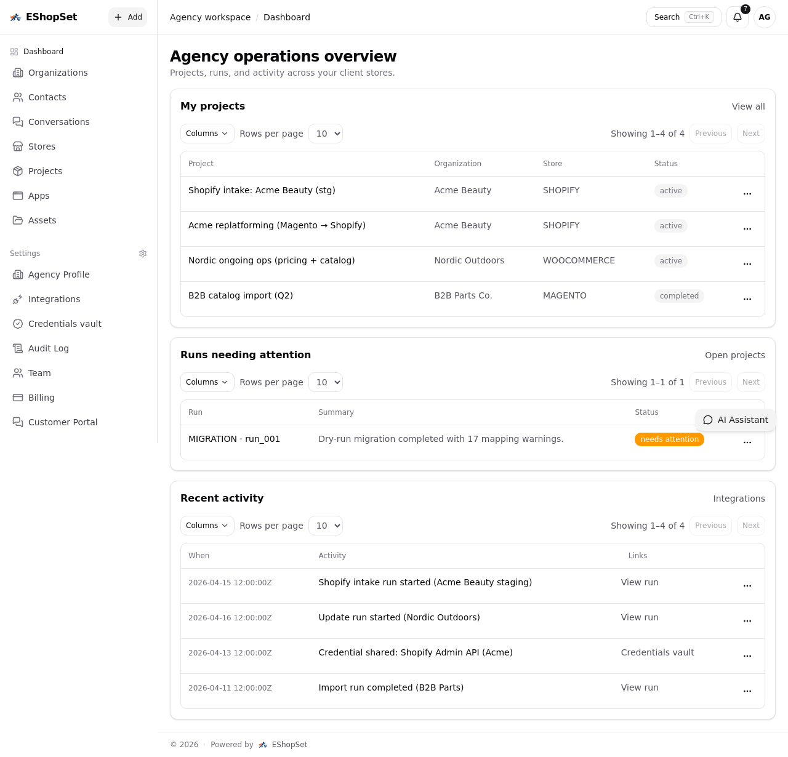Open the AI Assistant chat bubble
788x757 pixels.
[x=736, y=420]
